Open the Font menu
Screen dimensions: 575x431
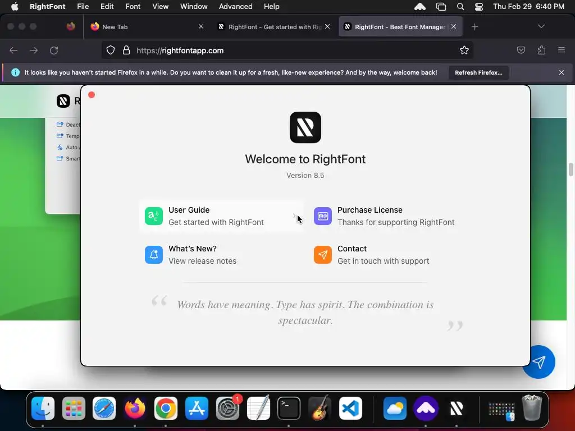coord(133,6)
